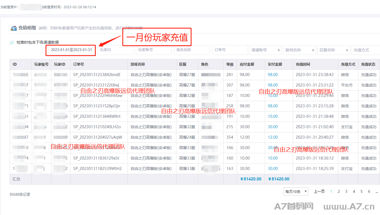This screenshot has height=215, width=380.
Task: Click the 应付金额 column header
Action: click(x=247, y=64)
